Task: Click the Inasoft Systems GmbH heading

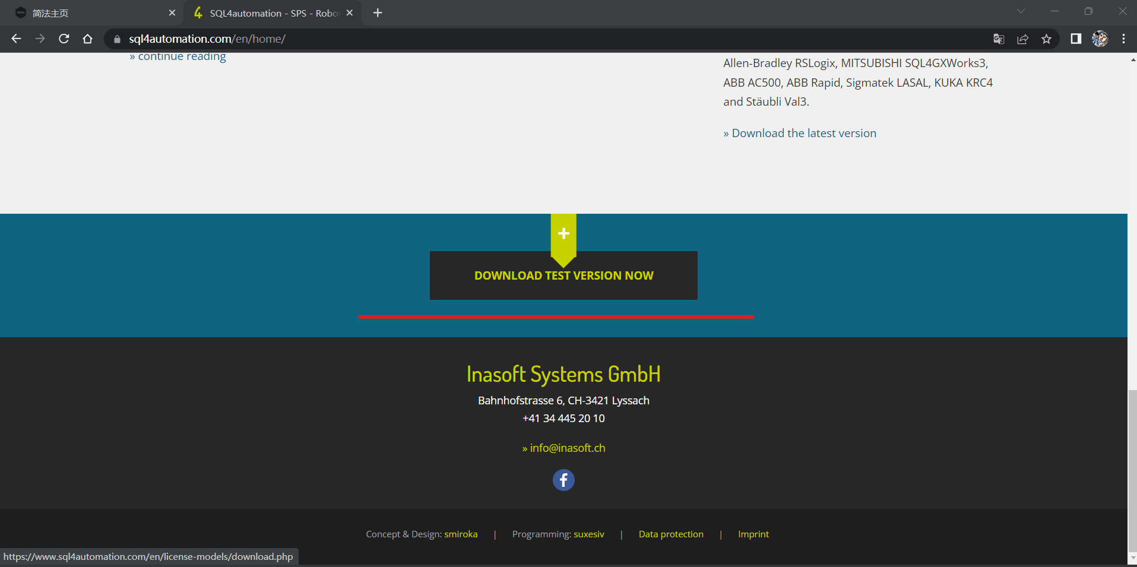Action: coord(563,375)
